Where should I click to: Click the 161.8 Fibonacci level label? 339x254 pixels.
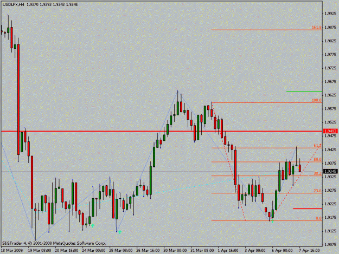(317, 28)
